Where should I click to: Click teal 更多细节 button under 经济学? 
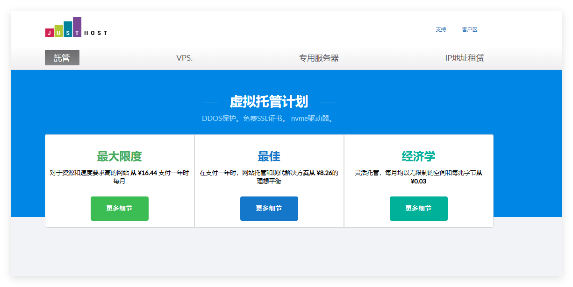[x=418, y=209]
